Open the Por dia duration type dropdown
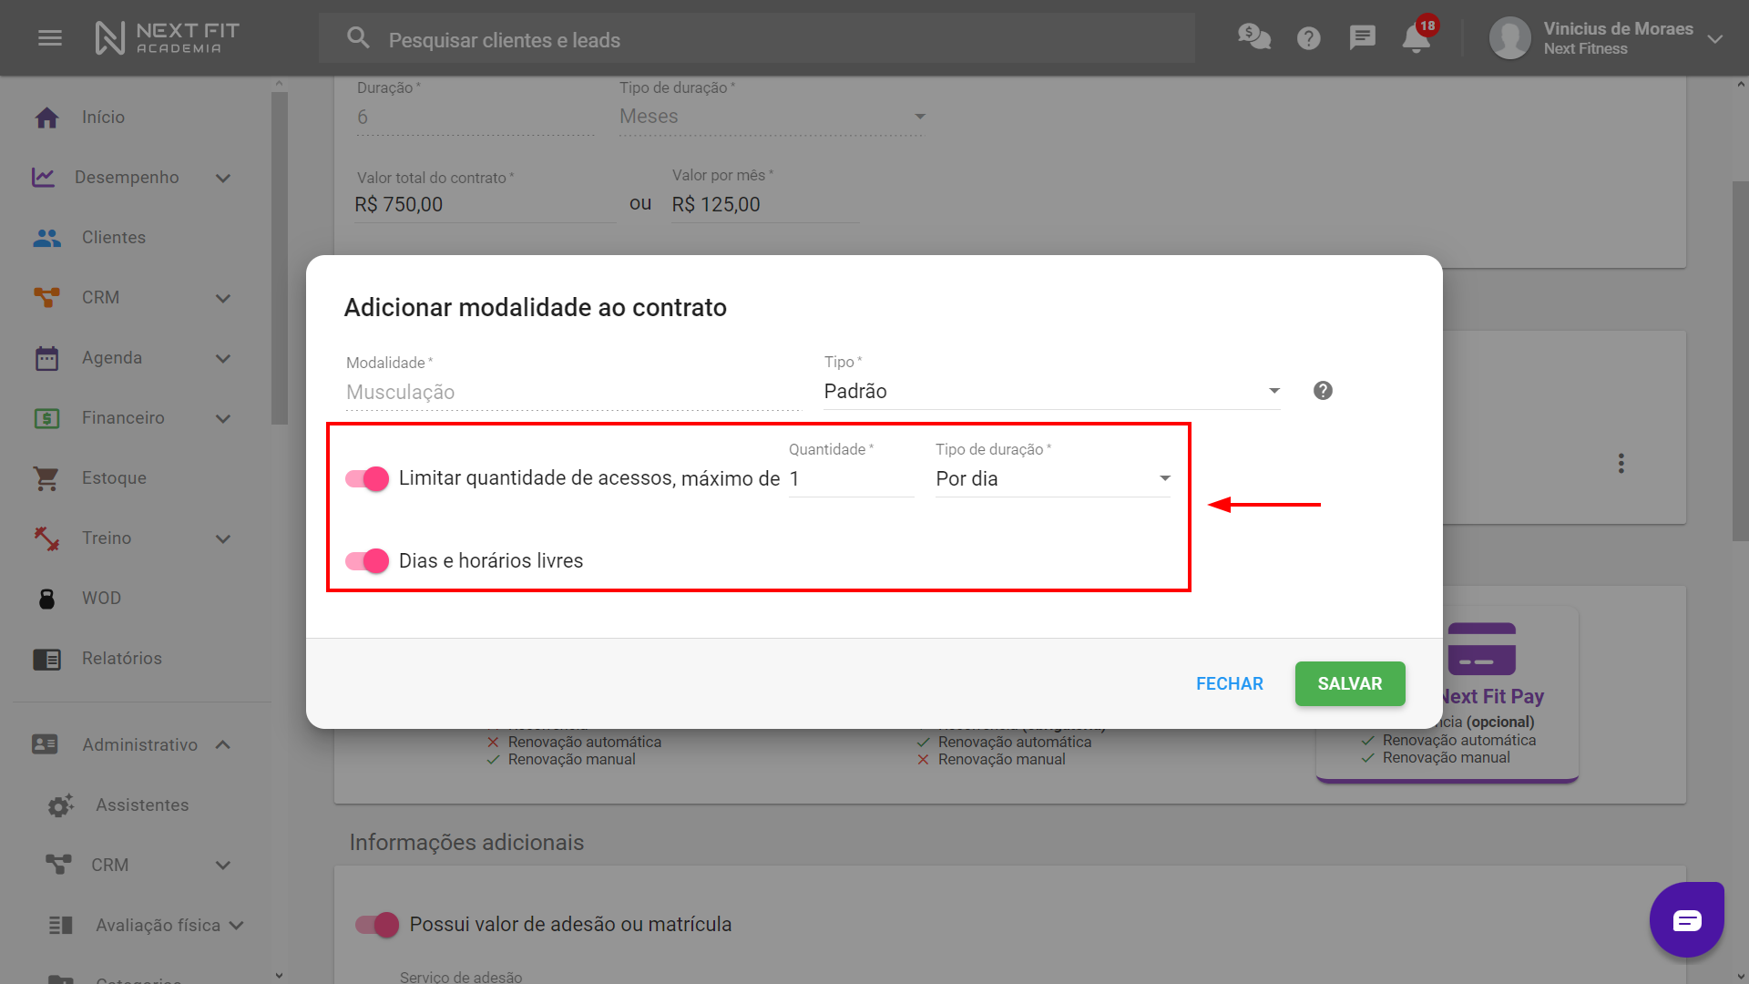1749x984 pixels. click(x=1052, y=479)
